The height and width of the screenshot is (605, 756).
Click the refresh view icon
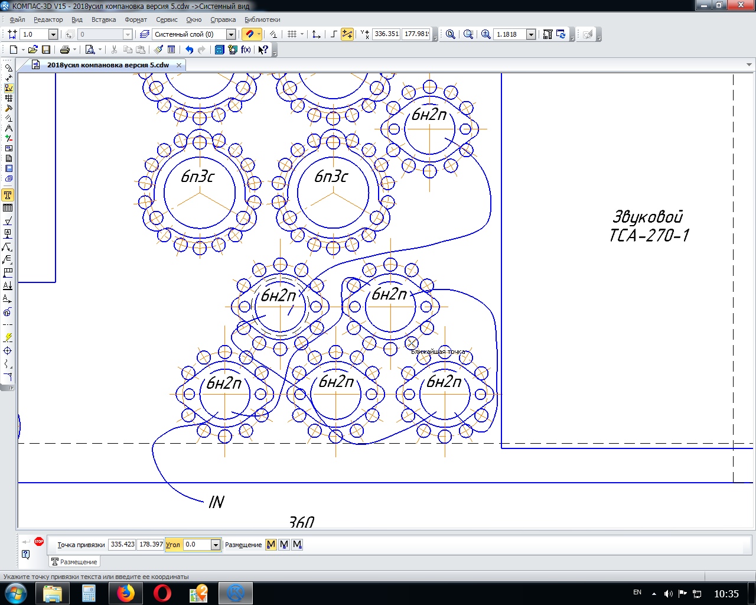click(x=561, y=34)
